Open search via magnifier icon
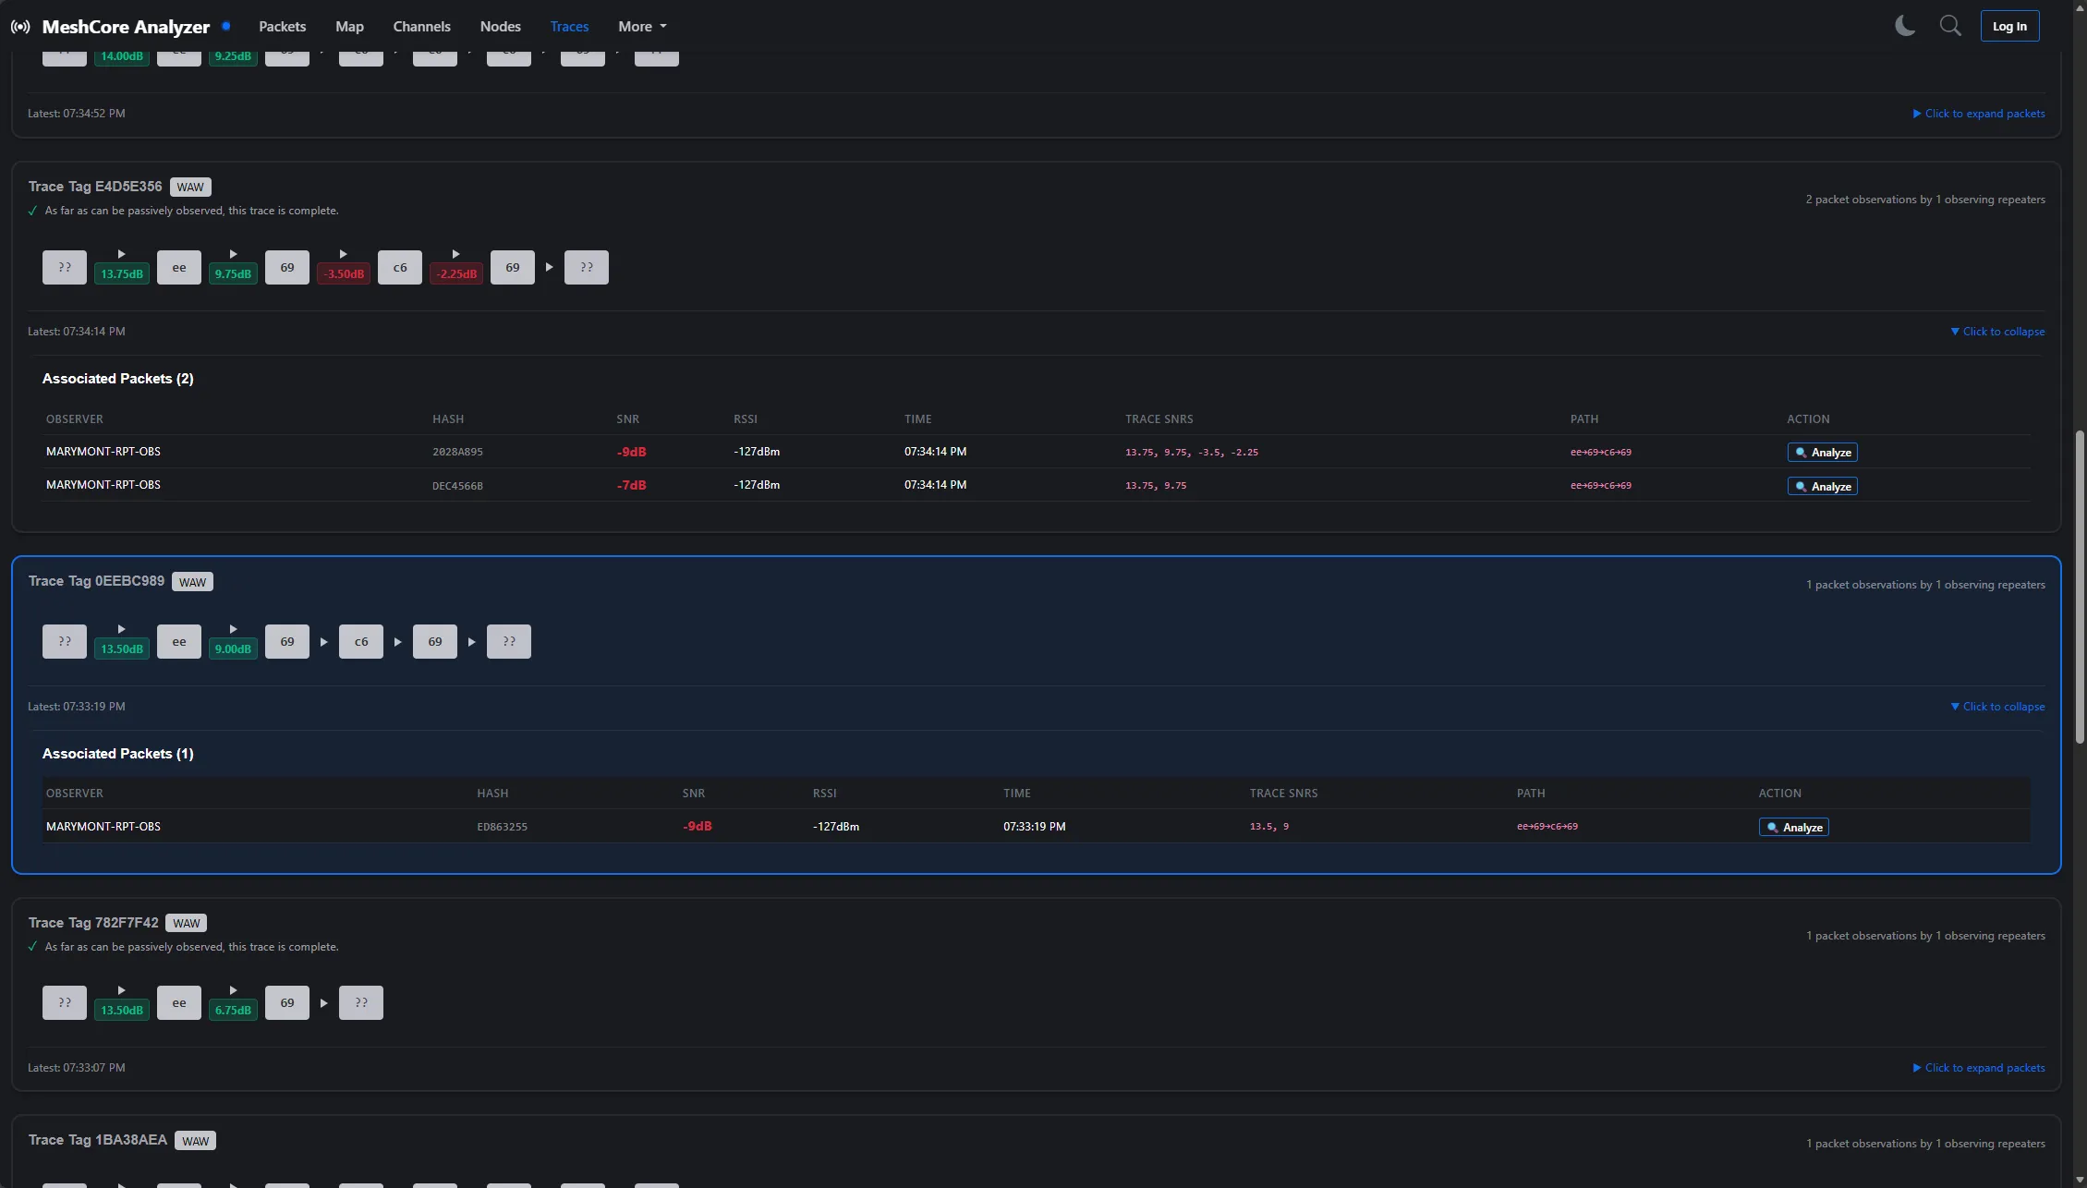 click(1949, 26)
